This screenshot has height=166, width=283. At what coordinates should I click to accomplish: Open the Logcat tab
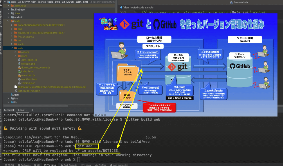pyautogui.click(x=86, y=165)
